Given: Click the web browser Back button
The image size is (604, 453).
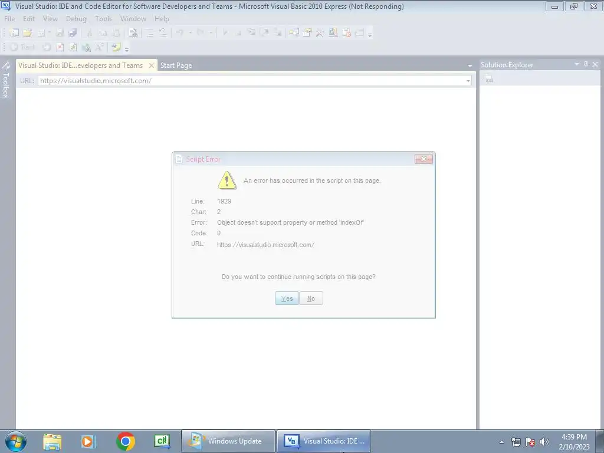Looking at the screenshot, I should (x=23, y=47).
